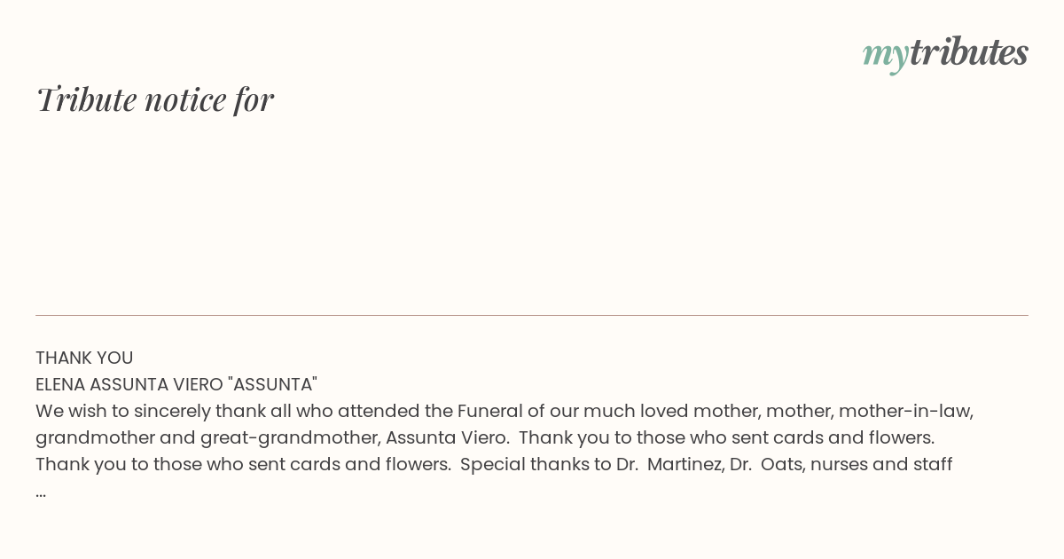Click the horizontal divider line
This screenshot has height=559, width=1064.
(532, 315)
